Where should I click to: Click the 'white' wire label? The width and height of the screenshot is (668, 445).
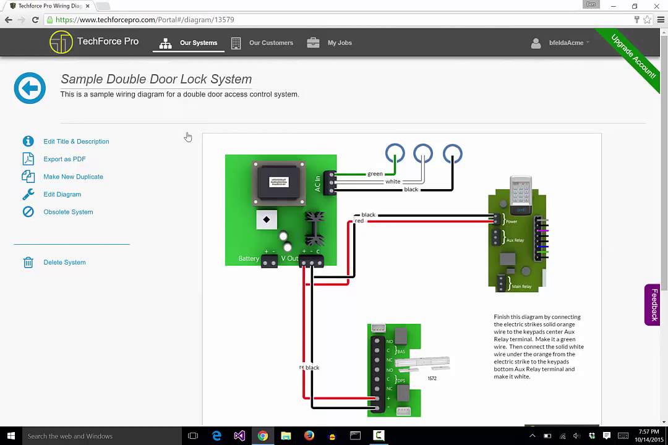pyautogui.click(x=393, y=182)
